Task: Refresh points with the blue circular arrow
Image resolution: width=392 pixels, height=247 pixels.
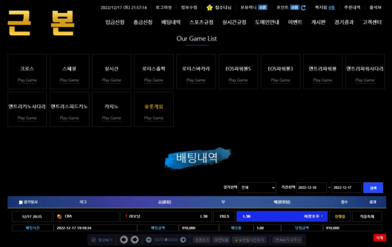Action: [303, 8]
